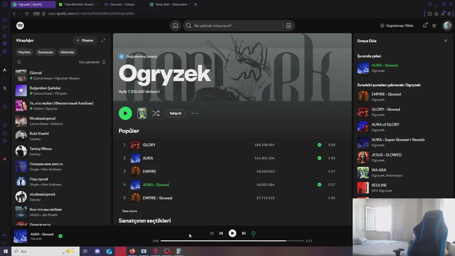Toggle shuffle in bottom player bar
This screenshot has height=256, width=455.
[x=212, y=233]
